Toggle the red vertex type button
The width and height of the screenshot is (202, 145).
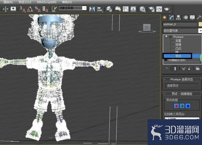pyautogui.click(x=177, y=106)
